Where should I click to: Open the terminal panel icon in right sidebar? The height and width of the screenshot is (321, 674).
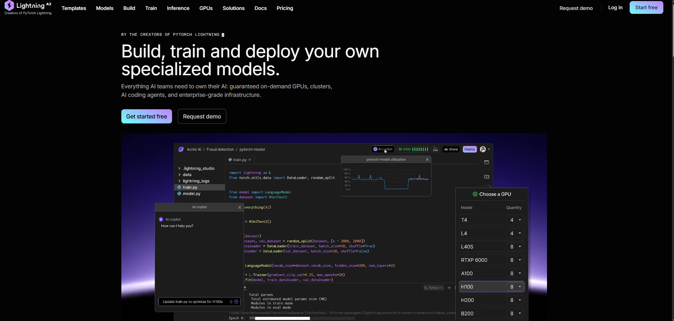point(487,162)
